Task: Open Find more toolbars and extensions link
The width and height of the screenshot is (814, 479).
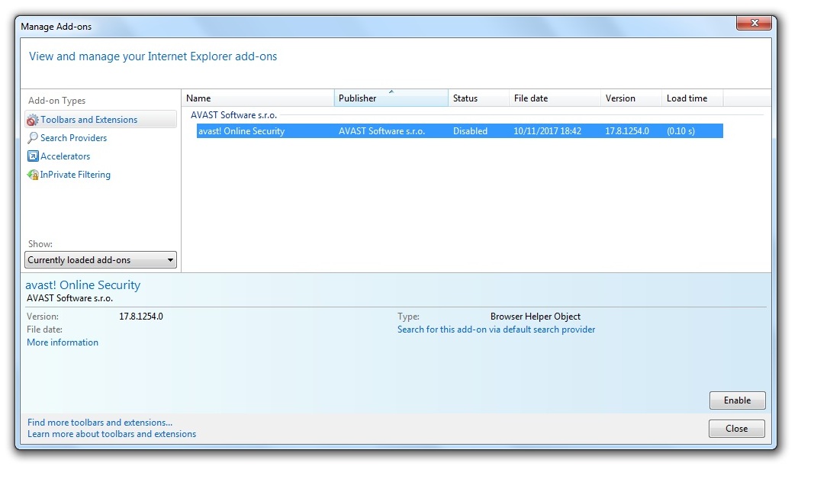Action: pyautogui.click(x=100, y=423)
